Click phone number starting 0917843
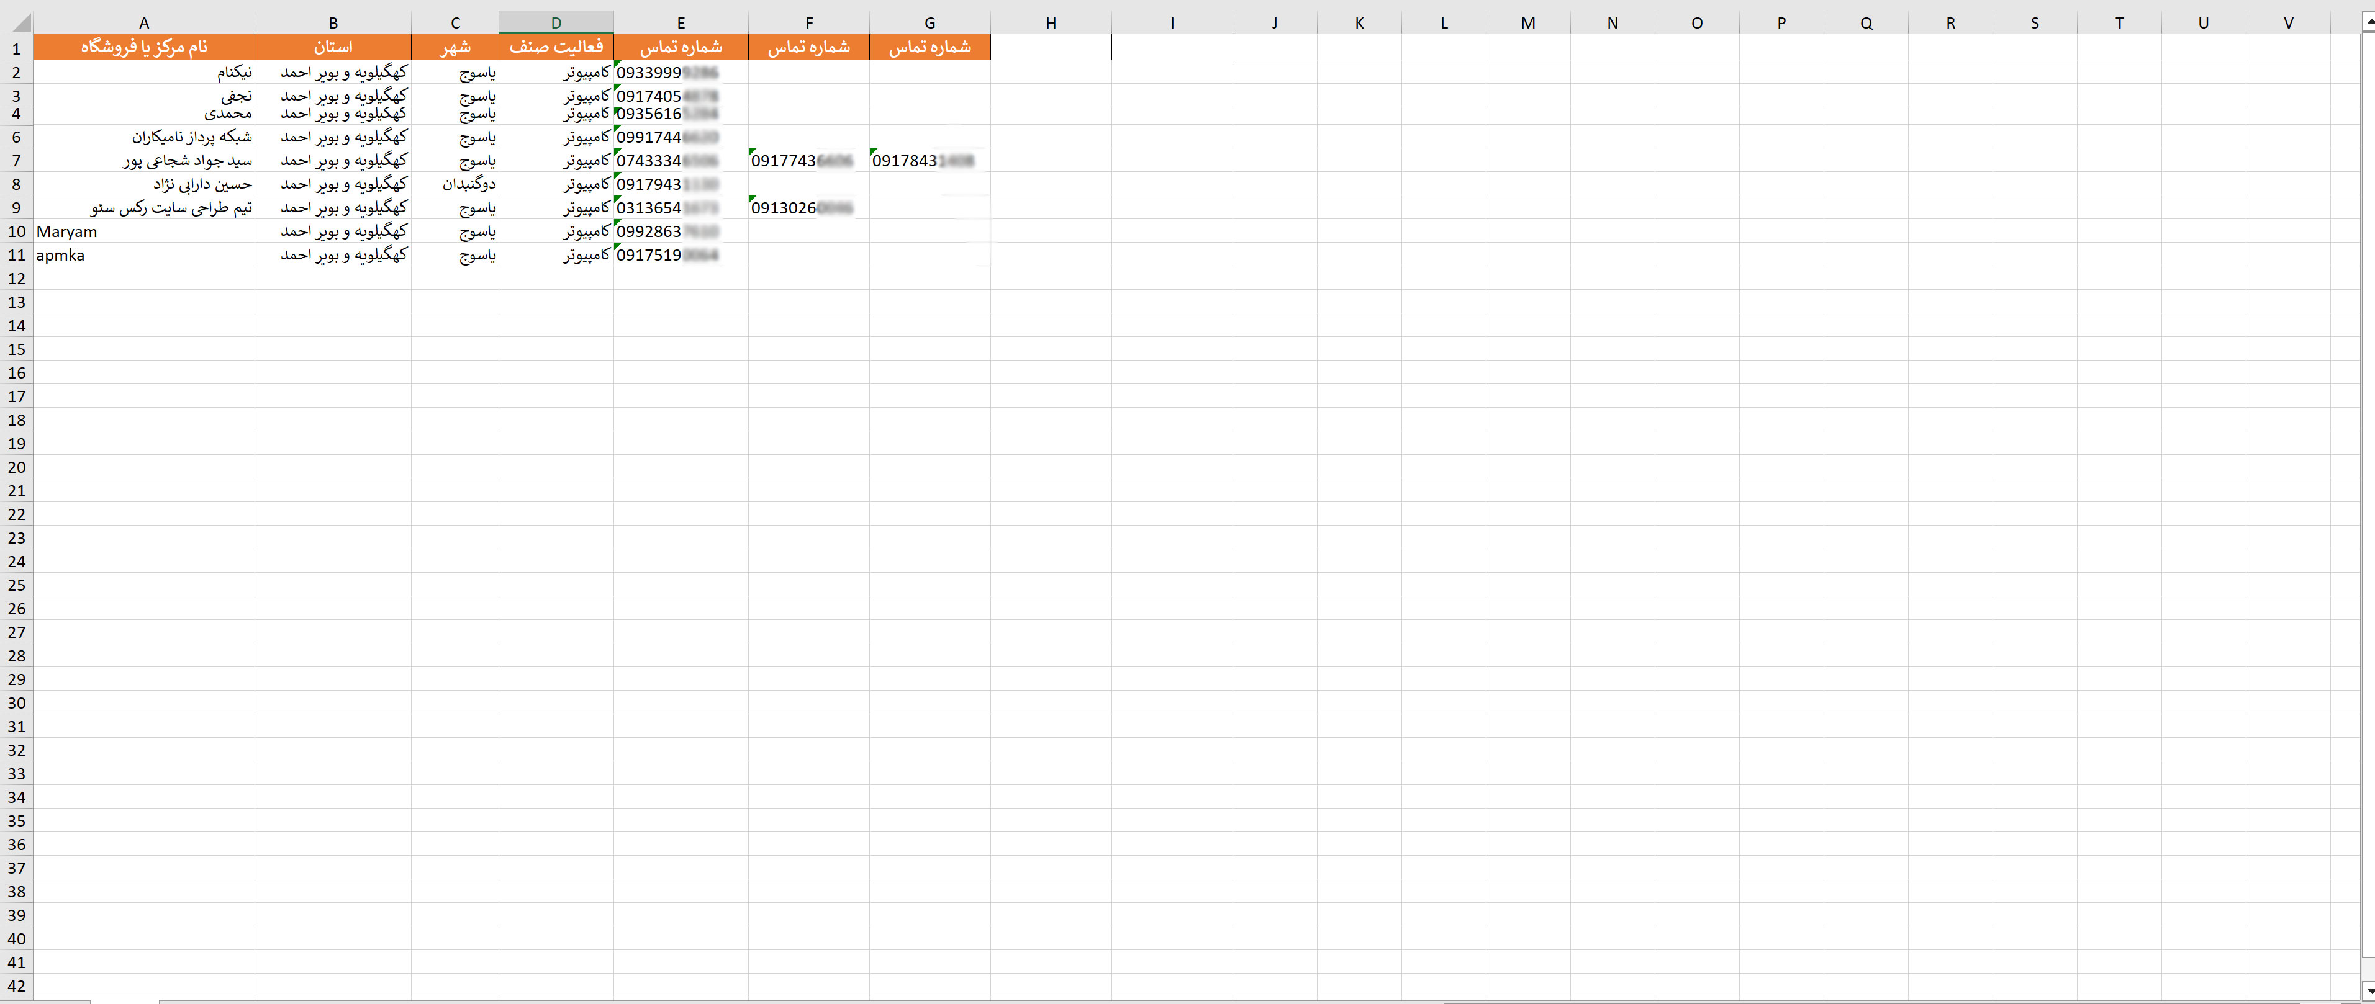 point(930,160)
